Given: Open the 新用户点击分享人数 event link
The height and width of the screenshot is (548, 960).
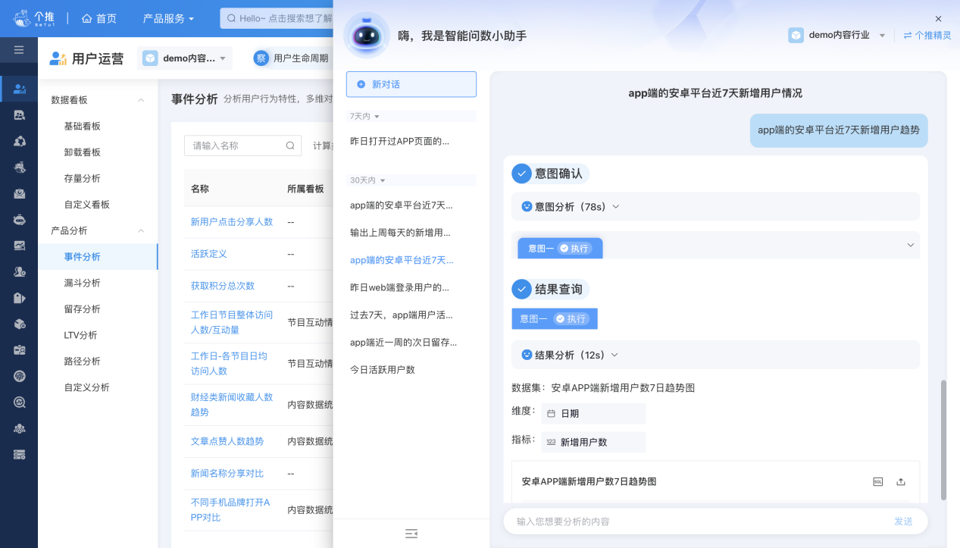Looking at the screenshot, I should (x=232, y=222).
